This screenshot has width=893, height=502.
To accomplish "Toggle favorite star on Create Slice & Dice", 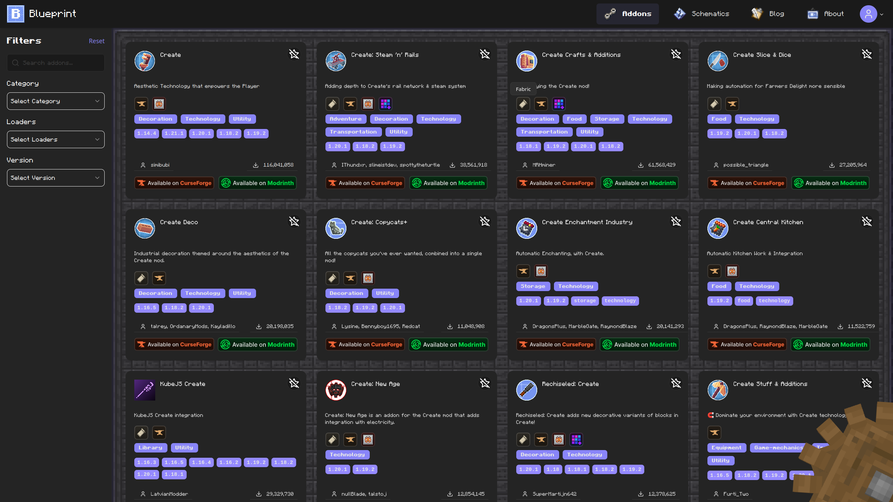I will click(x=867, y=54).
